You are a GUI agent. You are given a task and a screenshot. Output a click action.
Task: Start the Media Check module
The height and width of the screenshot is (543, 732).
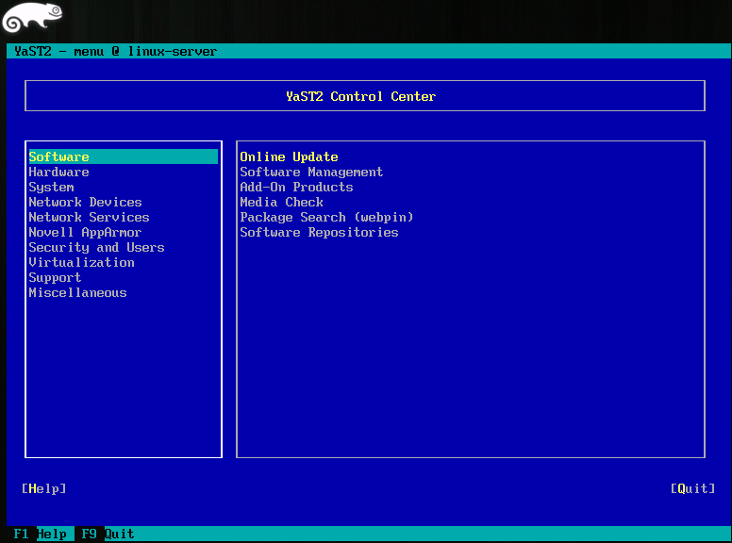coord(281,202)
